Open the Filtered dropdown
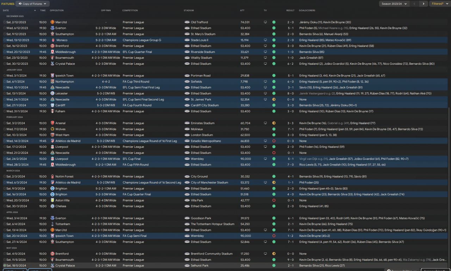The height and width of the screenshot is (271, 451). click(x=439, y=4)
